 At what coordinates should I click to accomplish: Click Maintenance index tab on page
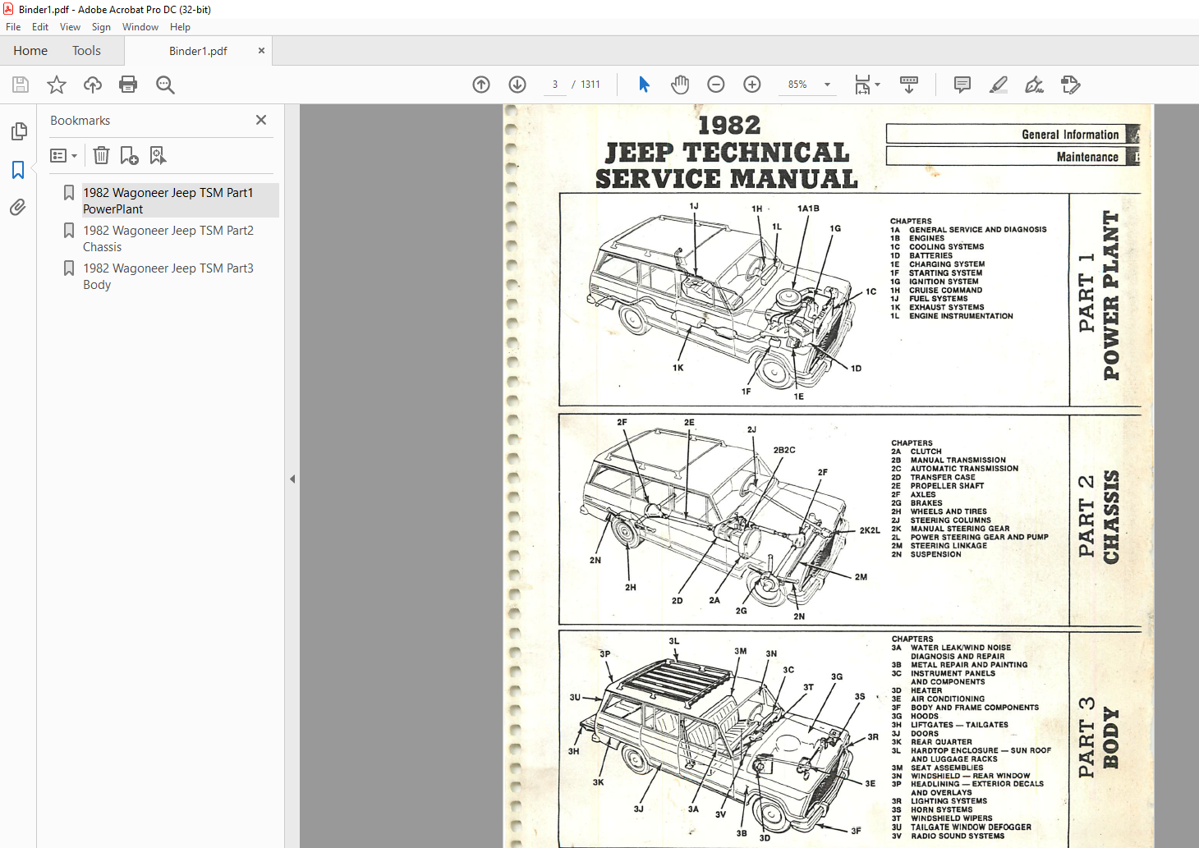click(x=1013, y=156)
